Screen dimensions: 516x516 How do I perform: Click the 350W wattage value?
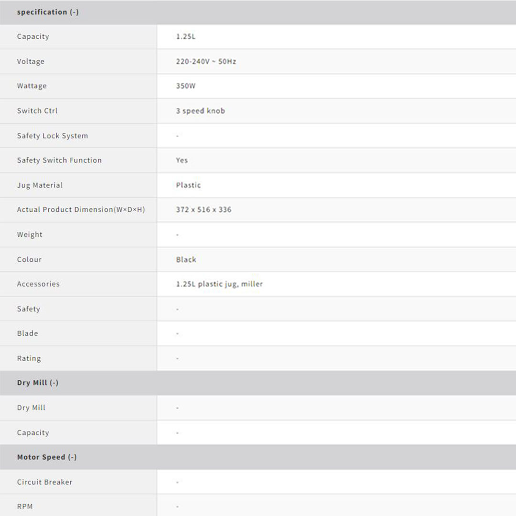tap(186, 86)
